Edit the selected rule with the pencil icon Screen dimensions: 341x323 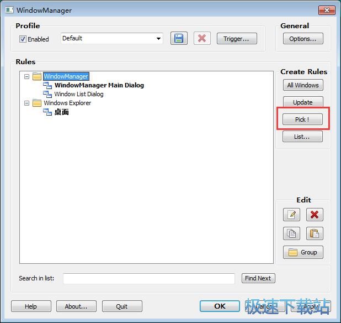click(291, 215)
